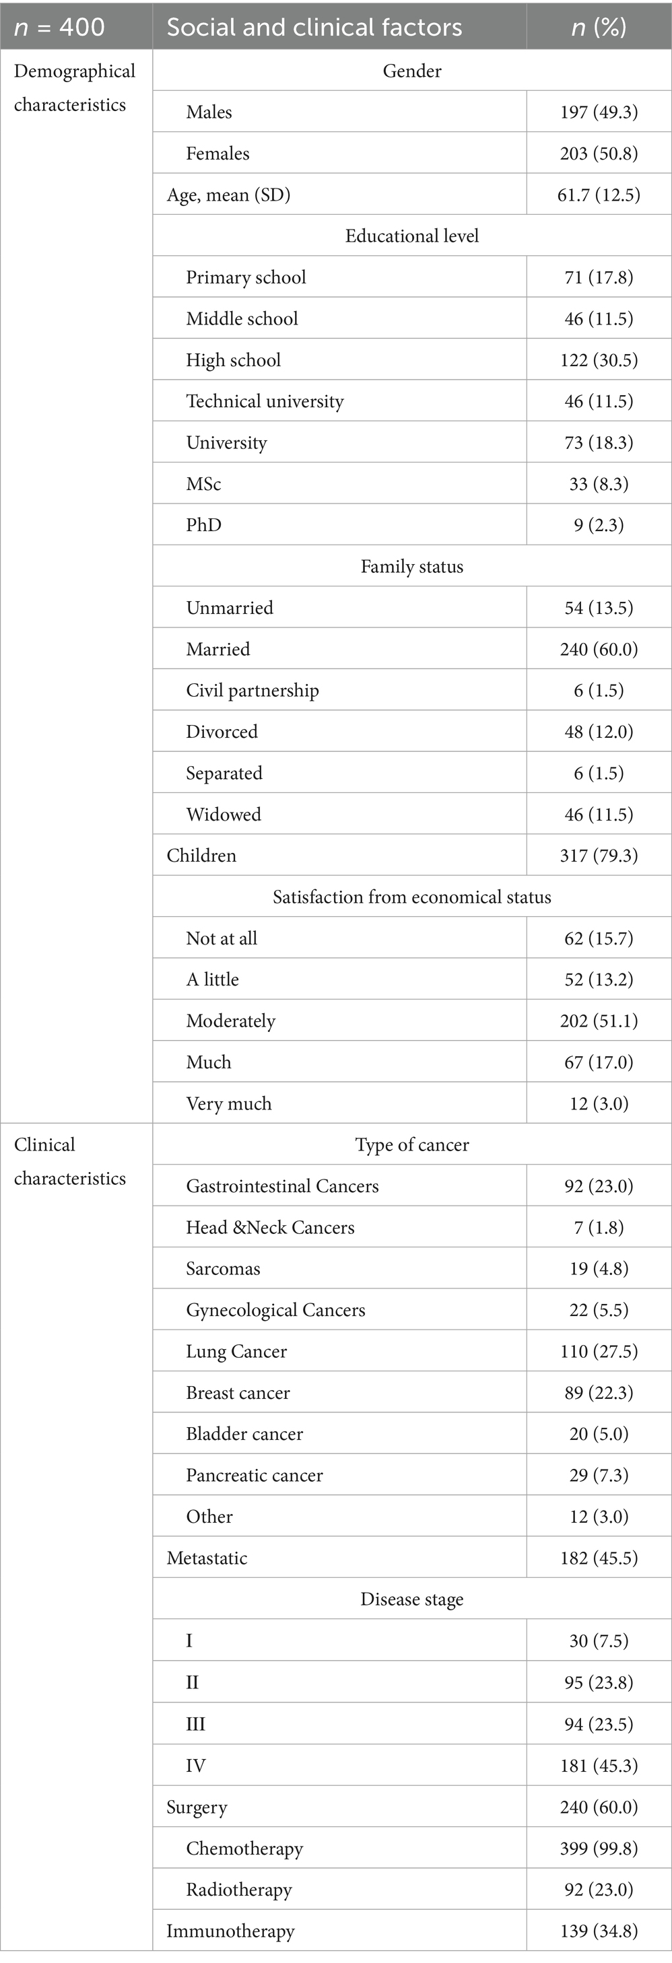Viewport: 672px width, 1963px height.
Task: Select the 'Clinical characteristics' row group cell
Action: (70, 1161)
